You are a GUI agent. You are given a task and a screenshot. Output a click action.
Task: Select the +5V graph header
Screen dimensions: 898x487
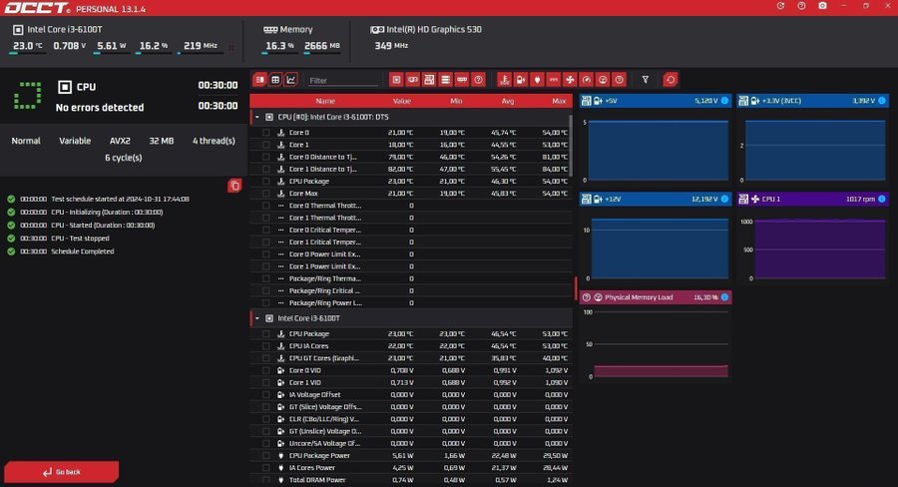pyautogui.click(x=656, y=100)
